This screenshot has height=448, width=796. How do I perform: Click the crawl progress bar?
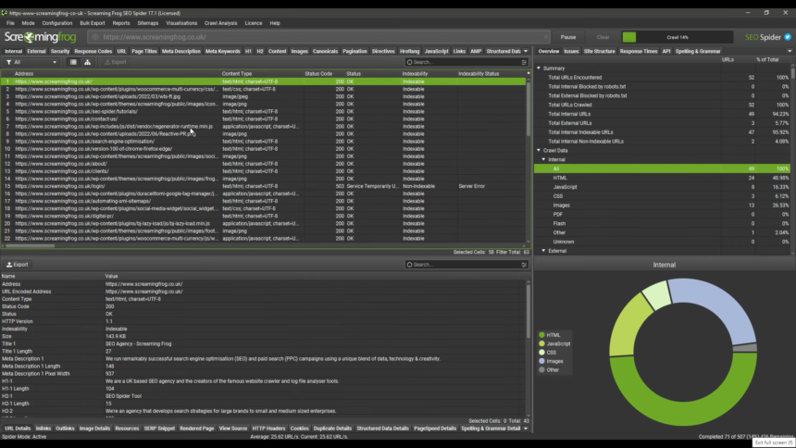coord(678,37)
